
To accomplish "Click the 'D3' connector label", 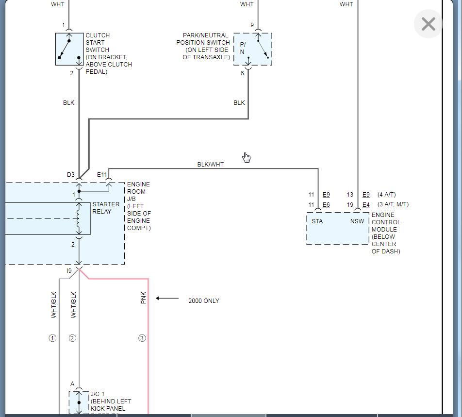I will 71,175.
